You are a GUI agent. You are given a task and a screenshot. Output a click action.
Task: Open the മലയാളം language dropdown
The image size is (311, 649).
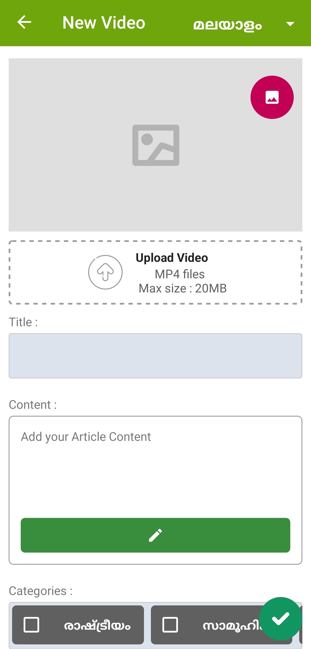(x=227, y=25)
